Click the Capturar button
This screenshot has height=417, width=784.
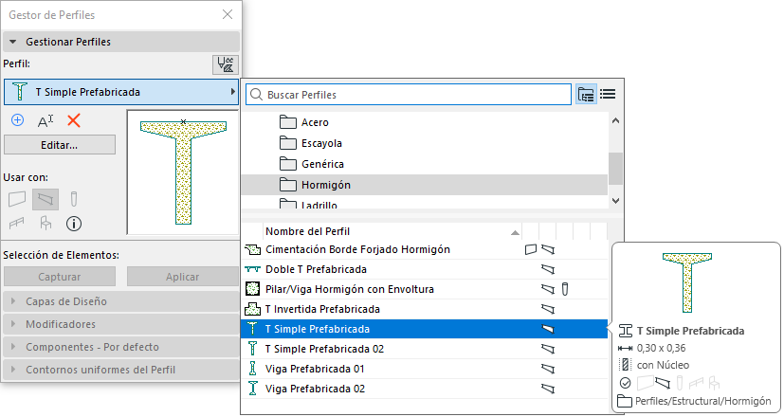pos(60,277)
